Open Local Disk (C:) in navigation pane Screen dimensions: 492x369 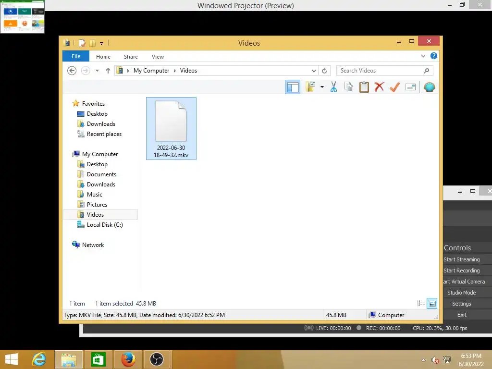point(105,225)
